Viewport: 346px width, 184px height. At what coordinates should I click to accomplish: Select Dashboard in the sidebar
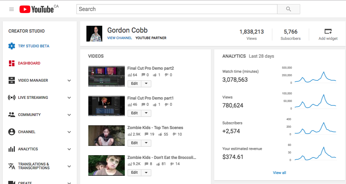tap(29, 63)
